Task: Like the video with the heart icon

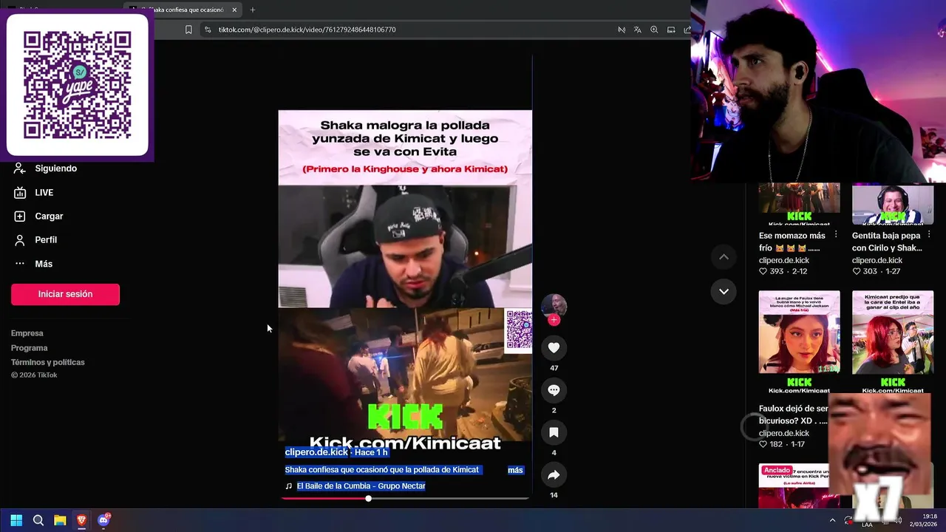Action: tap(554, 348)
